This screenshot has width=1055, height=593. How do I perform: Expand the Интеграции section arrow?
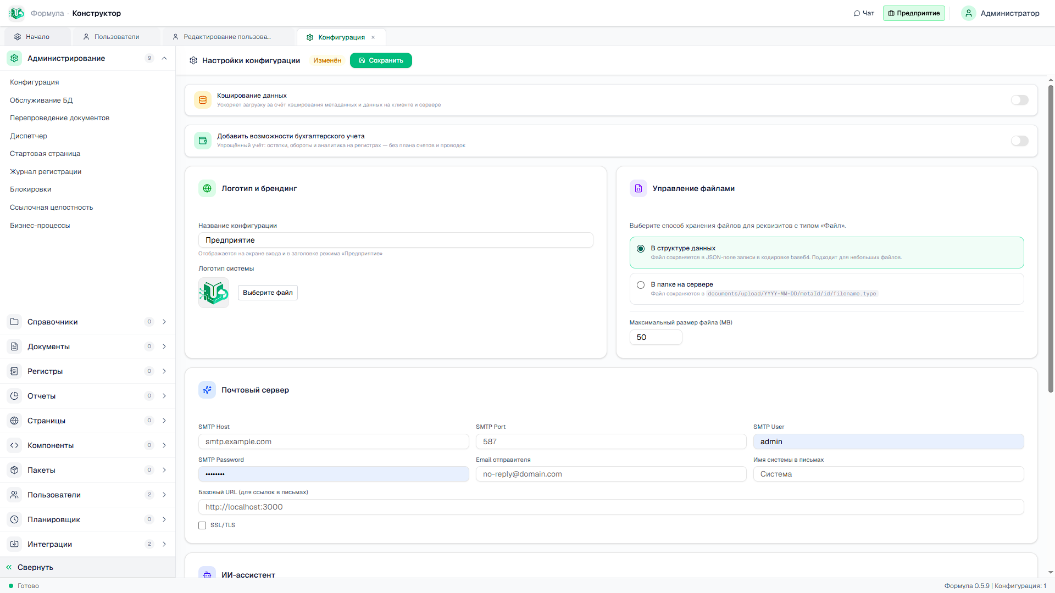click(x=164, y=544)
